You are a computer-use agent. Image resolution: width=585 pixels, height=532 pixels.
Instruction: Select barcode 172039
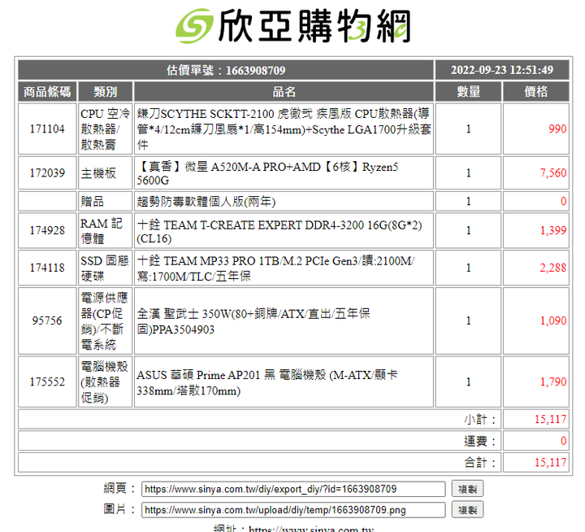tap(47, 173)
